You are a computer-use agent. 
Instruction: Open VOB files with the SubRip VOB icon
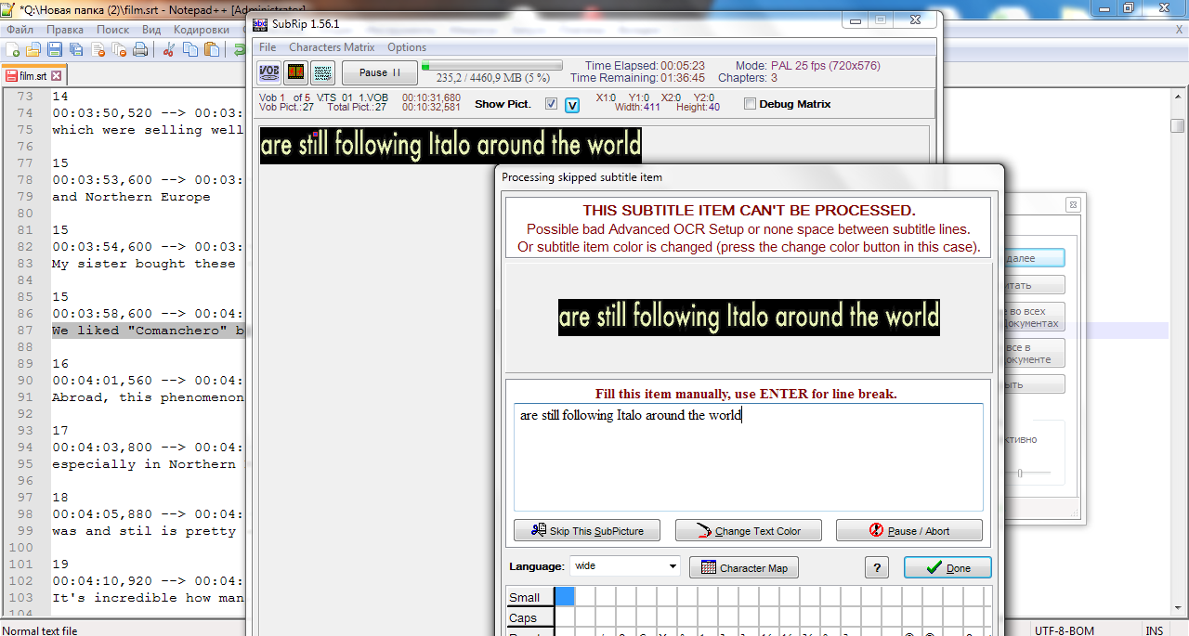269,72
